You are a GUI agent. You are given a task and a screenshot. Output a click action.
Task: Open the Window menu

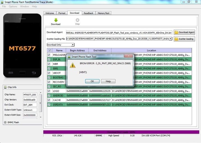tap(24, 6)
